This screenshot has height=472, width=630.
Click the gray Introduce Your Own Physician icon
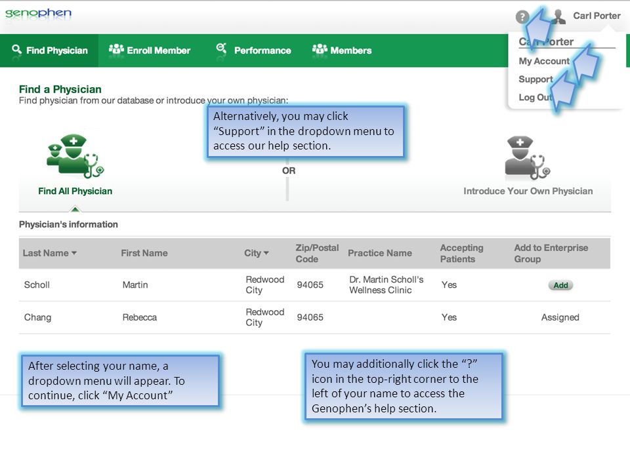pyautogui.click(x=528, y=158)
